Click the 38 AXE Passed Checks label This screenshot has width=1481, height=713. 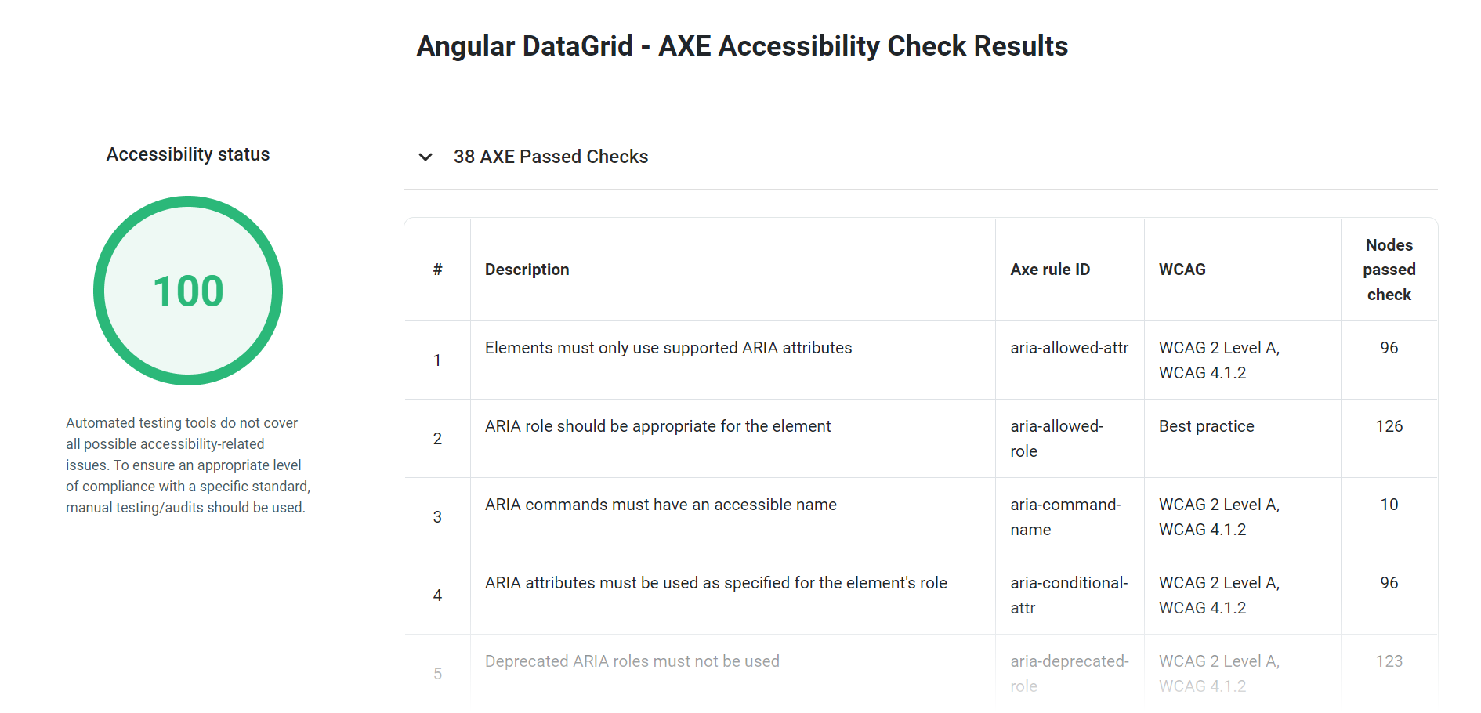pos(550,157)
